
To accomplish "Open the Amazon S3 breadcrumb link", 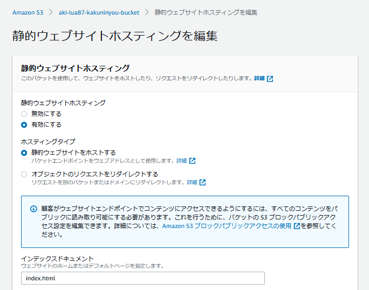I will 28,12.
